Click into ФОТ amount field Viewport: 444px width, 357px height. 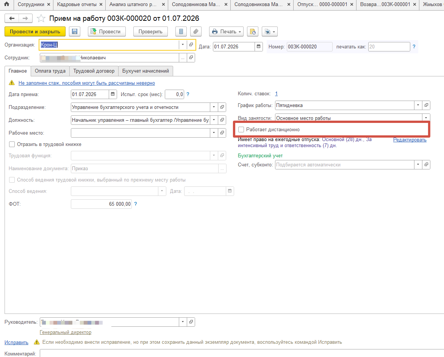(101, 204)
